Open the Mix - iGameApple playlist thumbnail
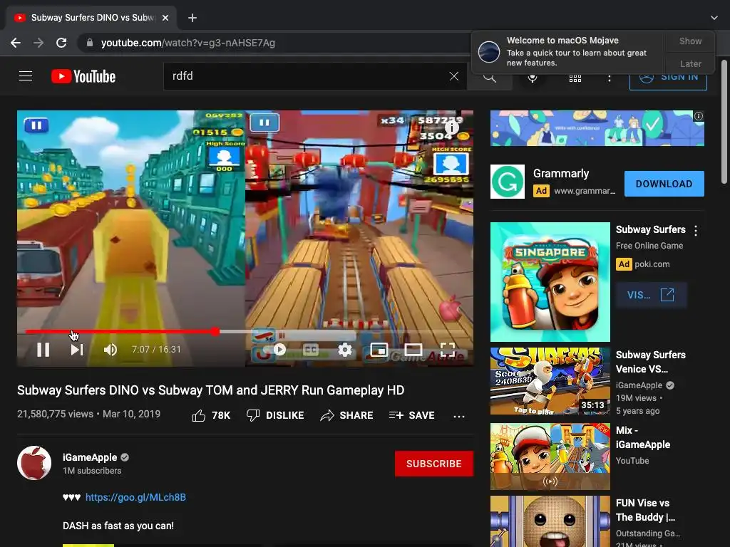The width and height of the screenshot is (730, 547). pos(550,457)
